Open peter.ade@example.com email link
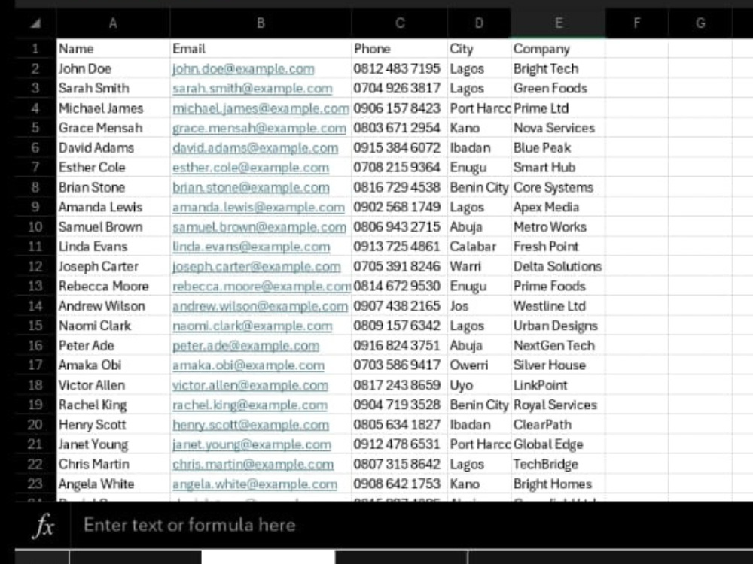 pyautogui.click(x=246, y=346)
